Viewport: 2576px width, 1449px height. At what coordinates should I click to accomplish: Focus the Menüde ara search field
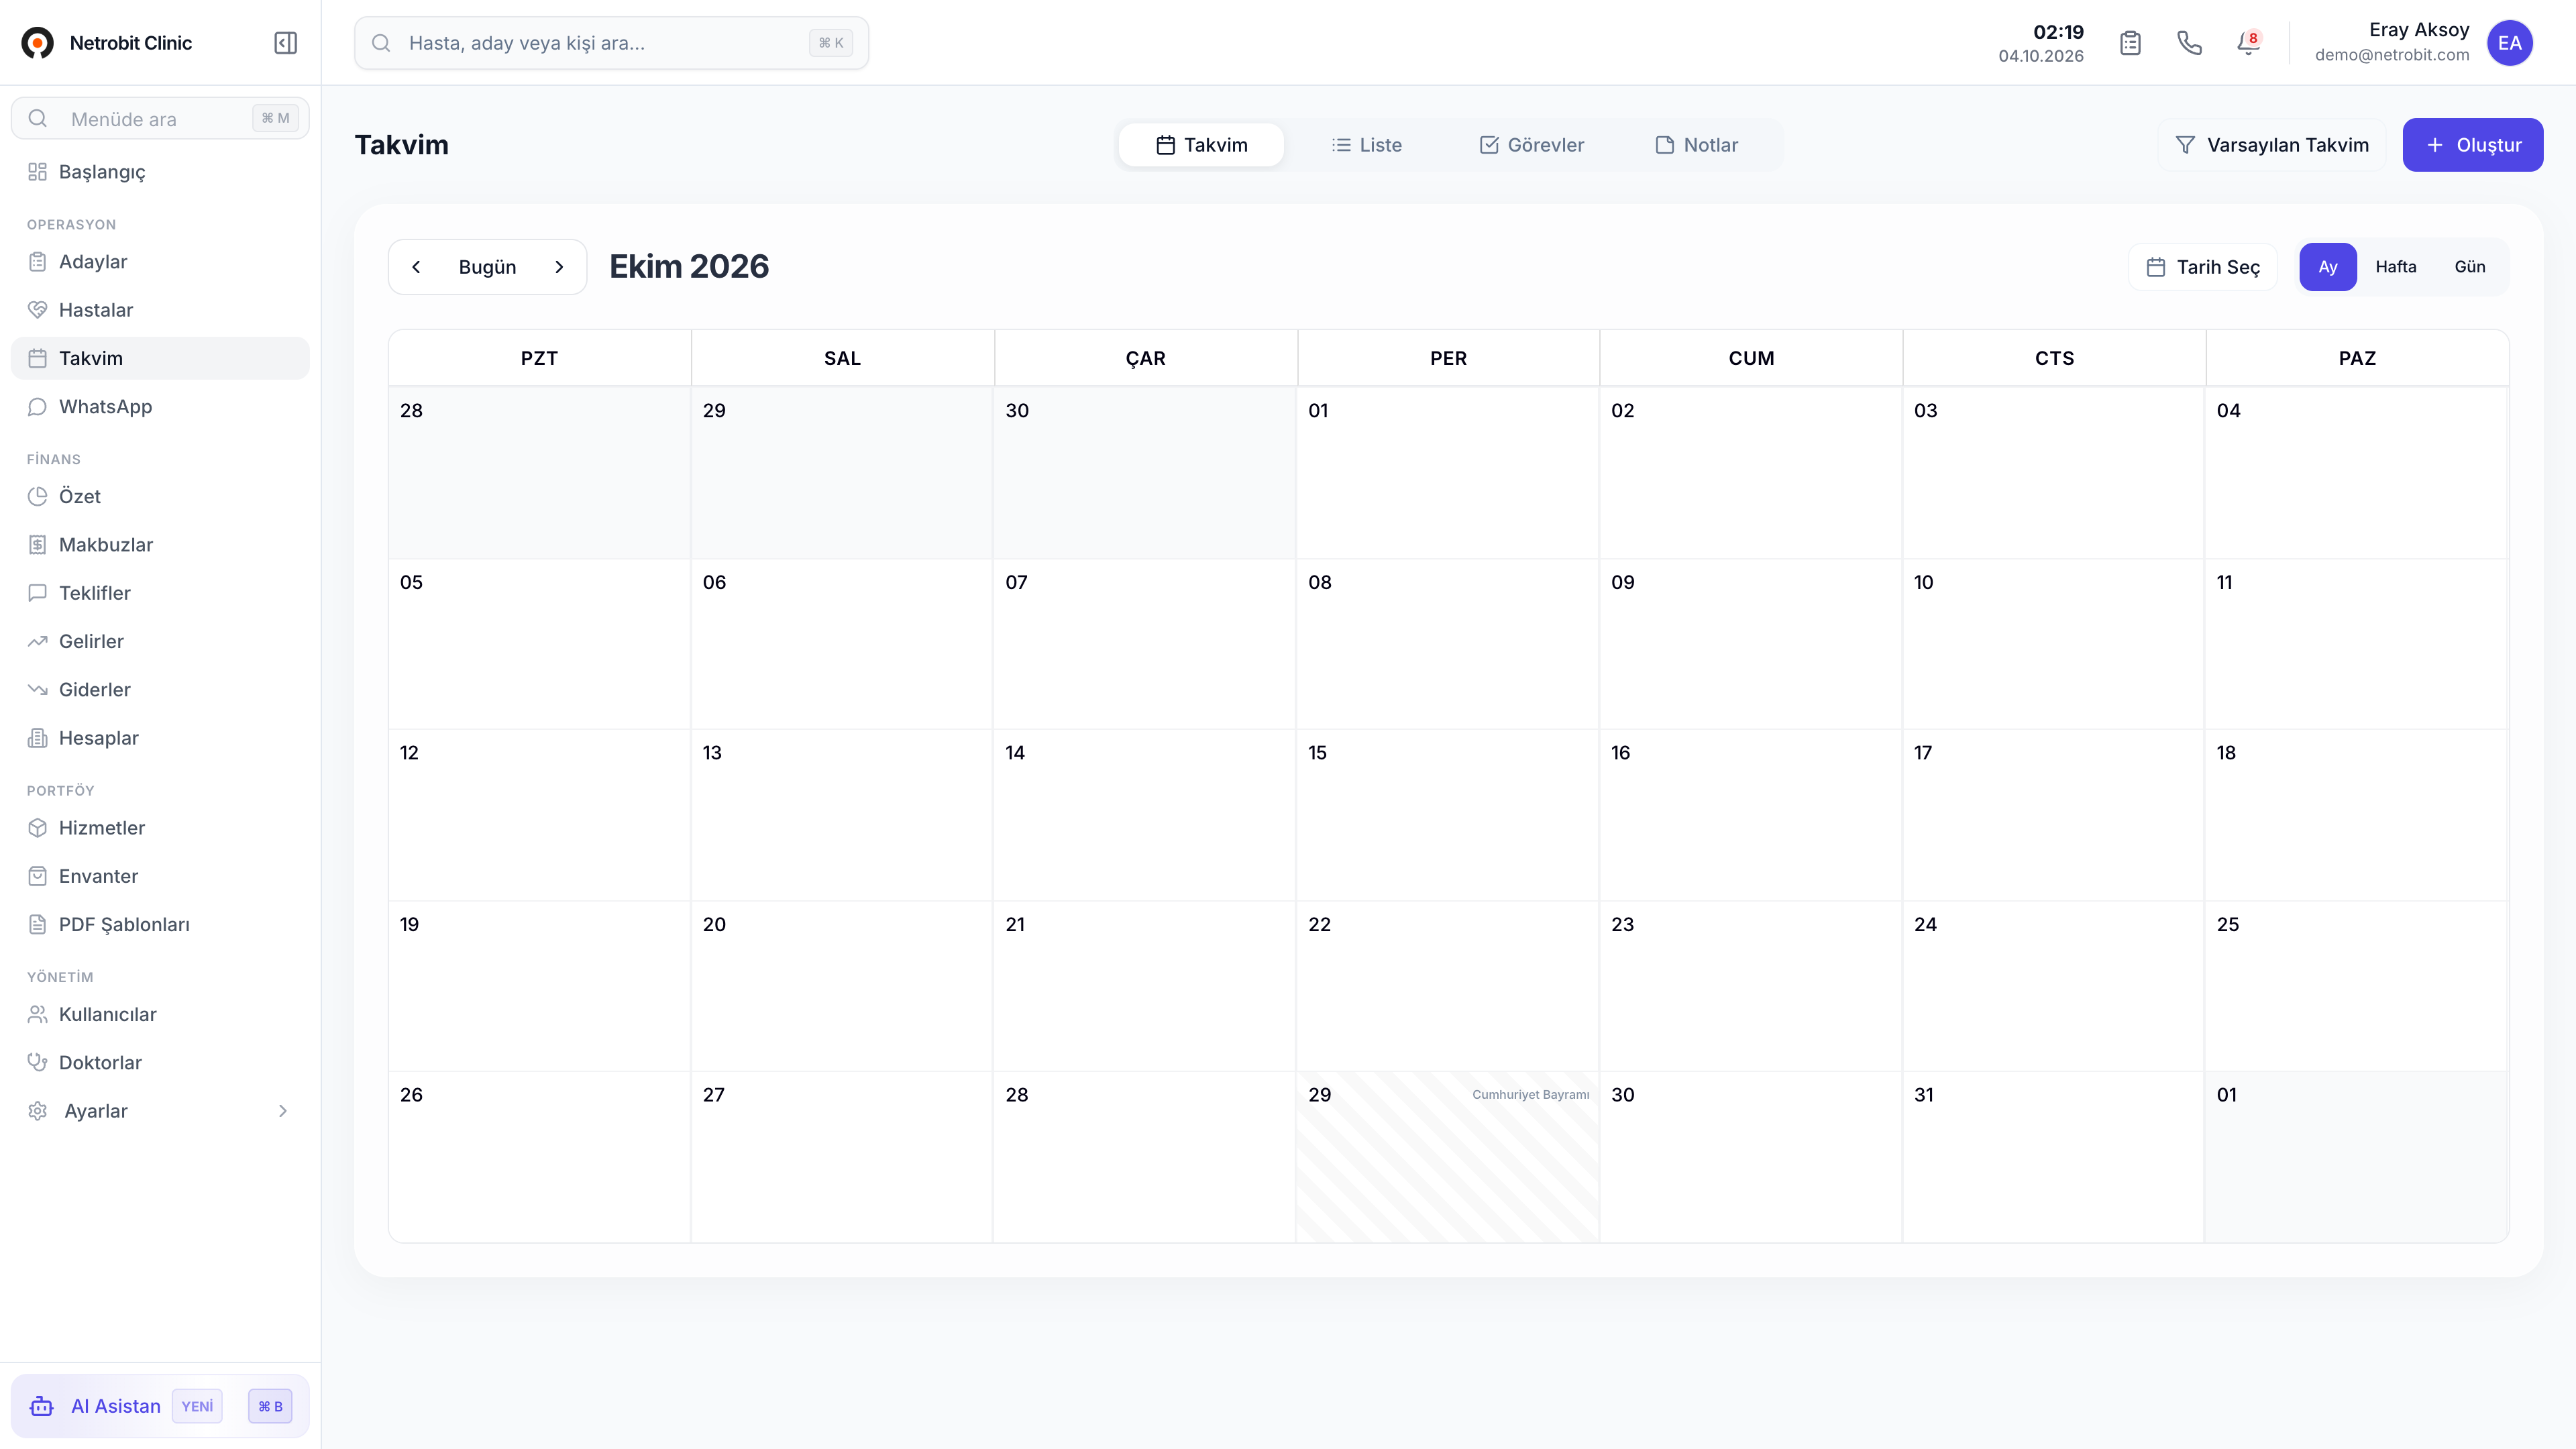pyautogui.click(x=160, y=119)
